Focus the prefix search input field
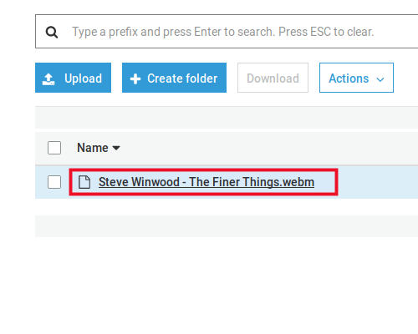The image size is (418, 334). (x=227, y=32)
